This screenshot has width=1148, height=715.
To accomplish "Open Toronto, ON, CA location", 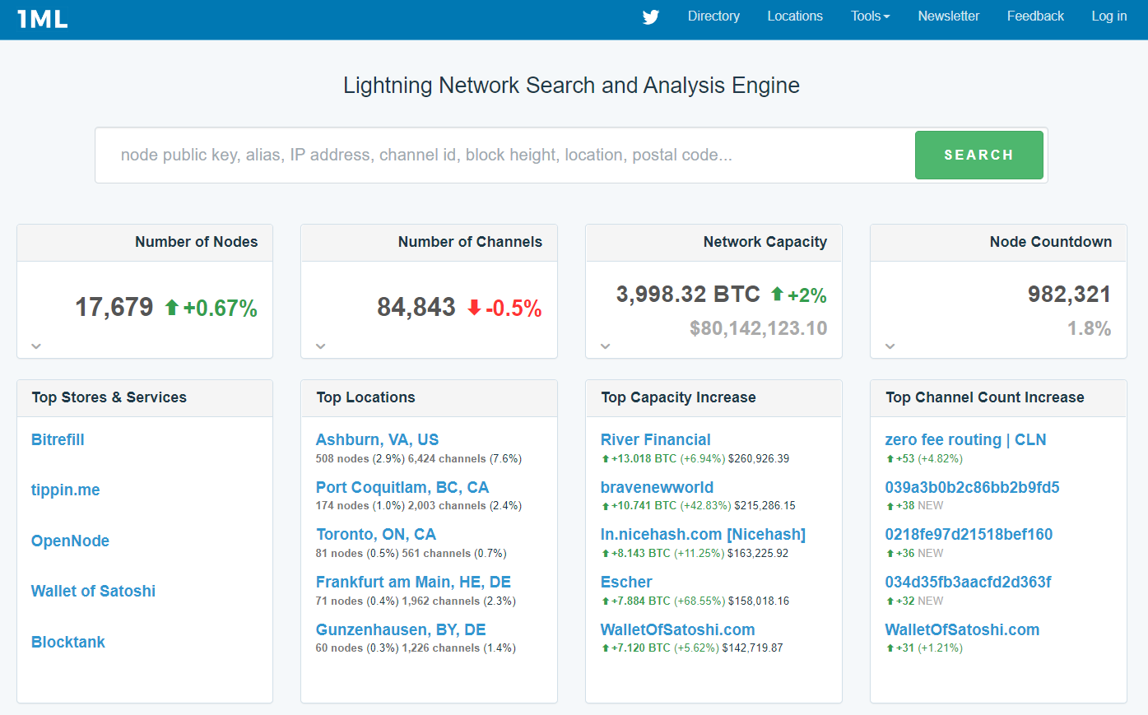I will [376, 534].
